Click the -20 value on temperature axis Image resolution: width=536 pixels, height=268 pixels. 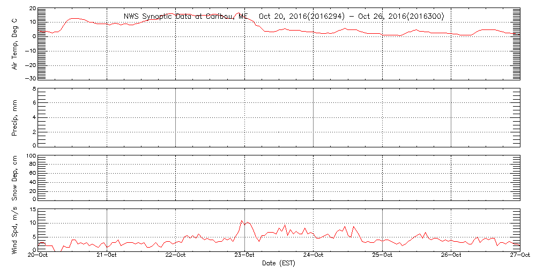29,65
